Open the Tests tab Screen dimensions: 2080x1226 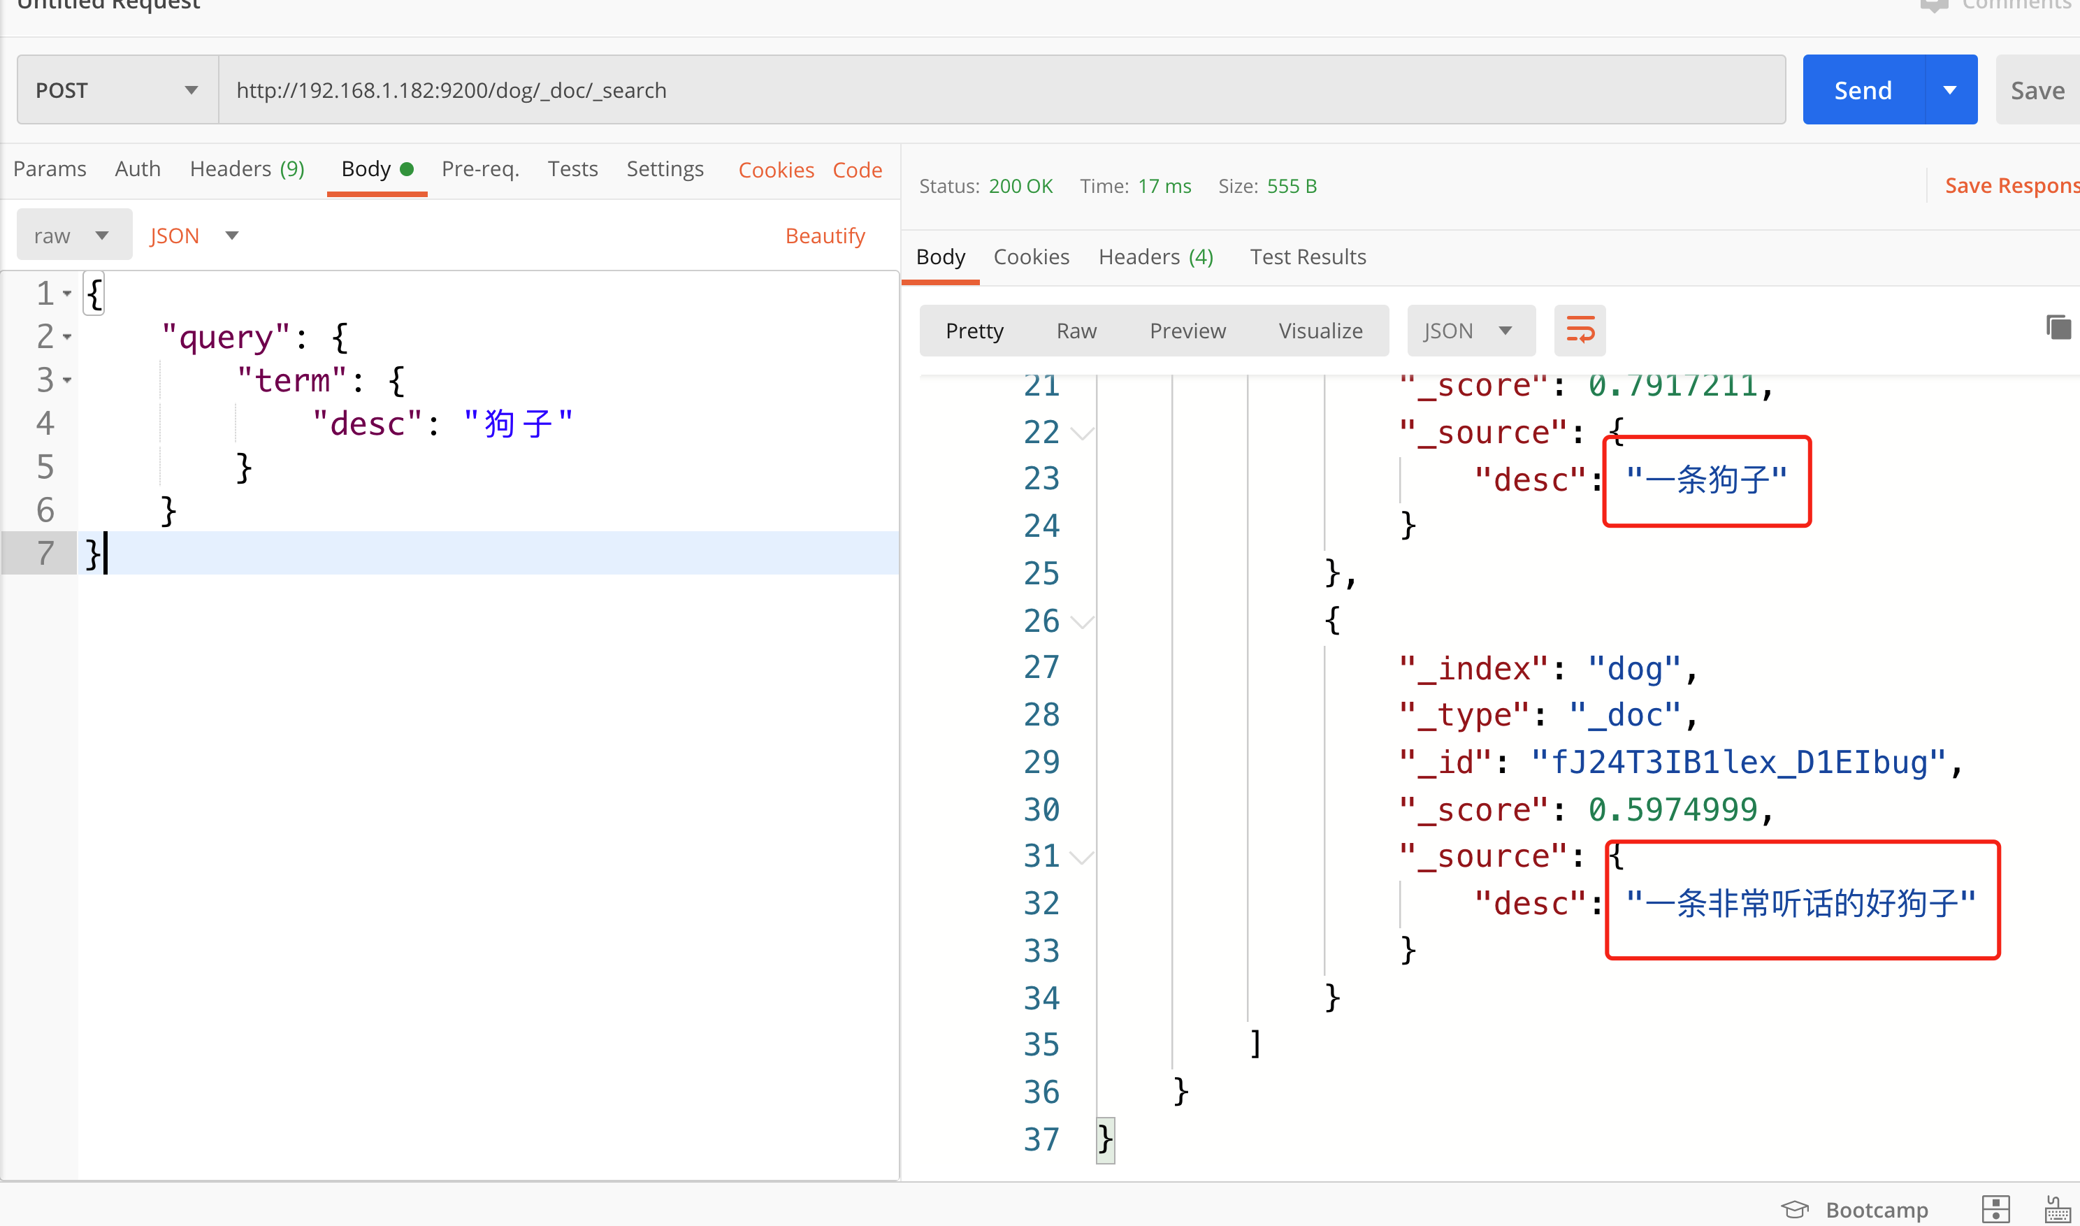click(572, 169)
